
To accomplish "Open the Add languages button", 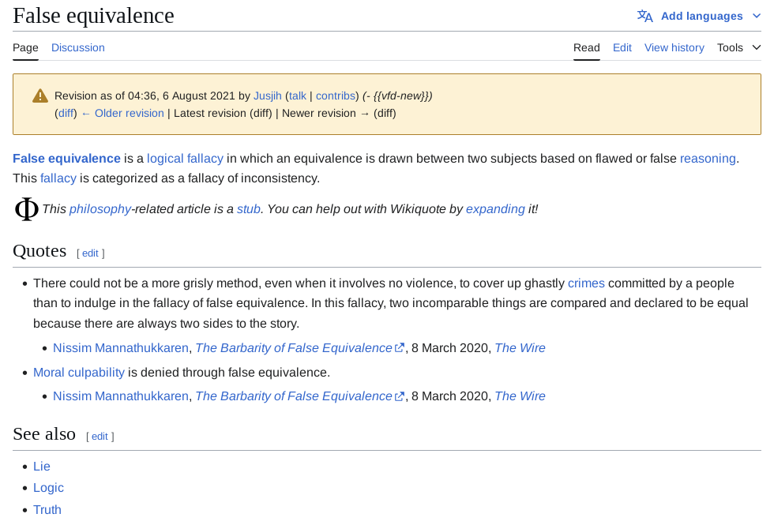I will [x=699, y=17].
